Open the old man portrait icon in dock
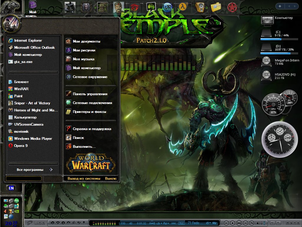The height and width of the screenshot is (227, 302). [x=118, y=7]
